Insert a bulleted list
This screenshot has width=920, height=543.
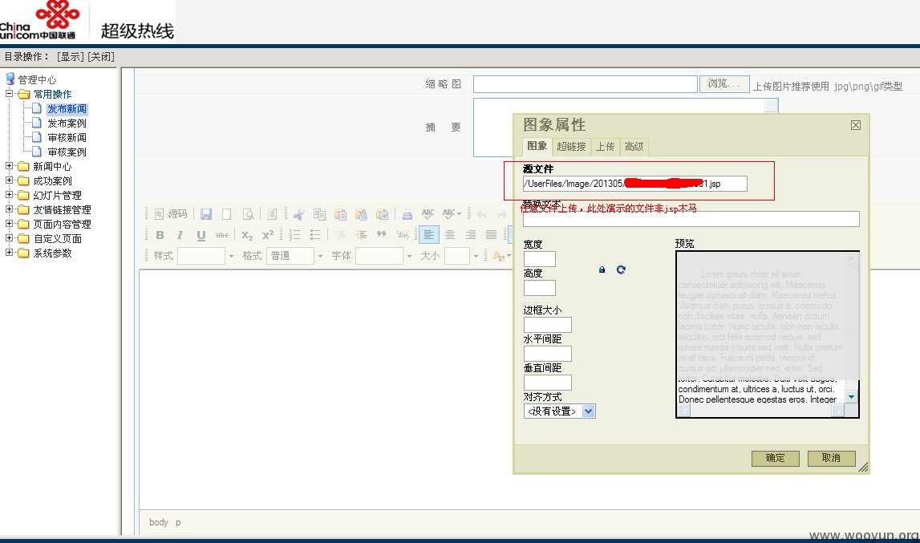[x=315, y=235]
